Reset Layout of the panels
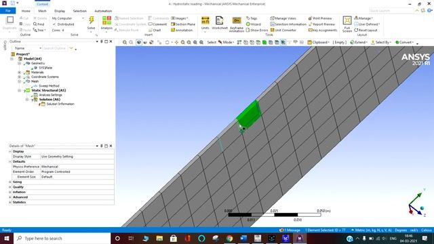This screenshot has height=244, width=434. (366, 30)
